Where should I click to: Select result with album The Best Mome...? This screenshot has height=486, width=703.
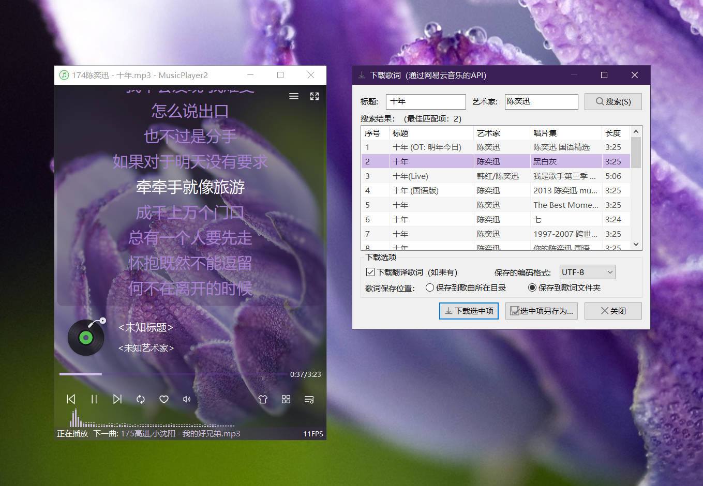[496, 205]
